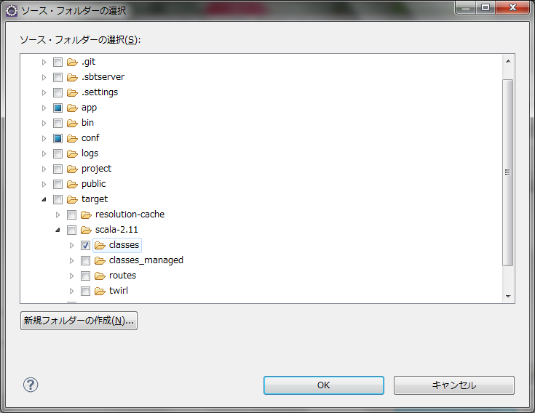Open the help question mark icon
This screenshot has height=413, width=535.
coord(31,385)
